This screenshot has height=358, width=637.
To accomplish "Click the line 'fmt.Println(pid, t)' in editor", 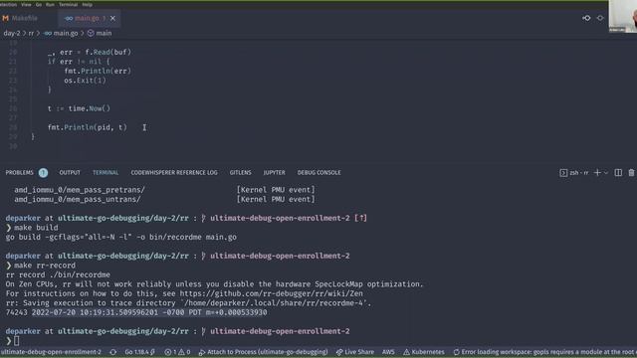I will coord(88,127).
